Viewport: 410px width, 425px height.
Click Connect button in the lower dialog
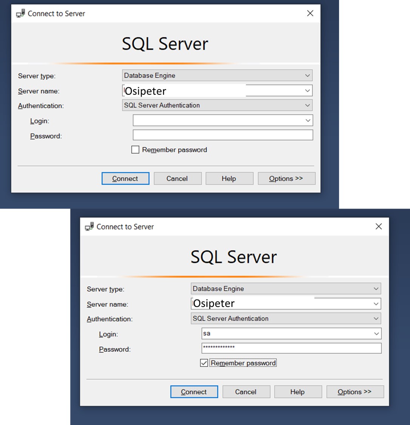tap(194, 392)
